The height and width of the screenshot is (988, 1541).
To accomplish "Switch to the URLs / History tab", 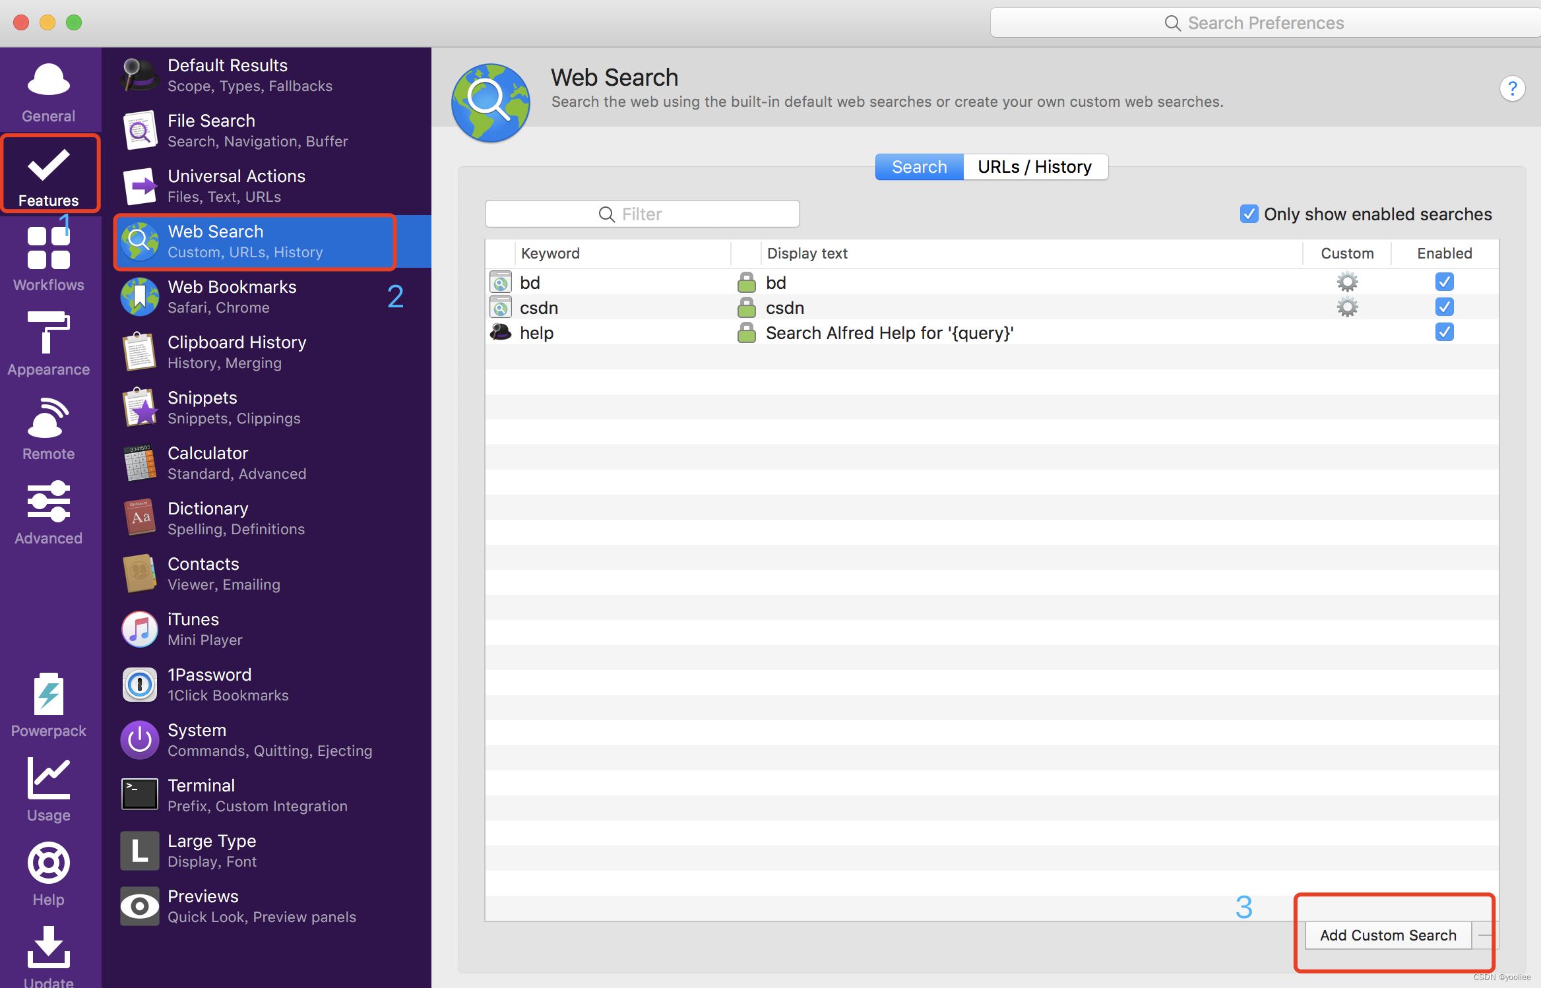I will (1034, 167).
